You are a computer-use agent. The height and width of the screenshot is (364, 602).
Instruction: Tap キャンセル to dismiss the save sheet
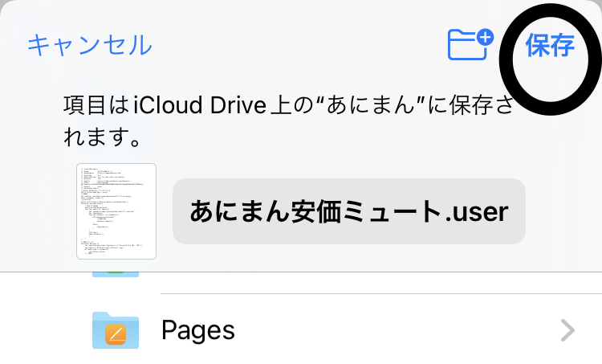pyautogui.click(x=89, y=45)
